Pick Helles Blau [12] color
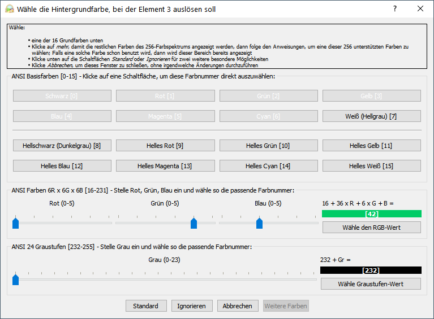 [x=62, y=166]
